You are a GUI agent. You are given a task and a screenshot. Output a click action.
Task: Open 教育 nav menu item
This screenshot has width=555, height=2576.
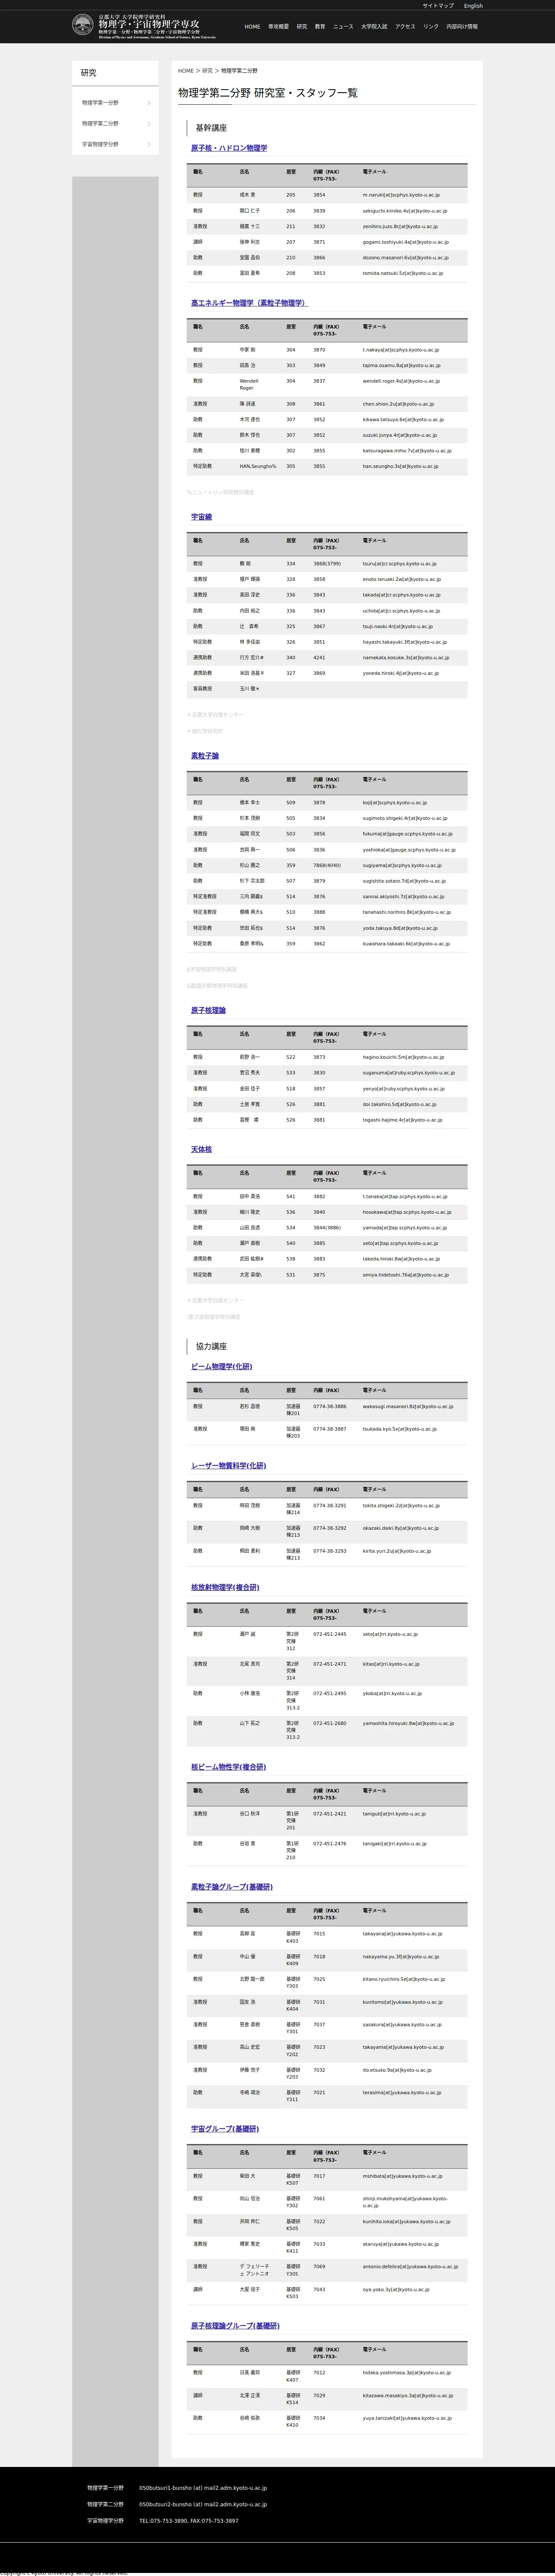[x=319, y=27]
